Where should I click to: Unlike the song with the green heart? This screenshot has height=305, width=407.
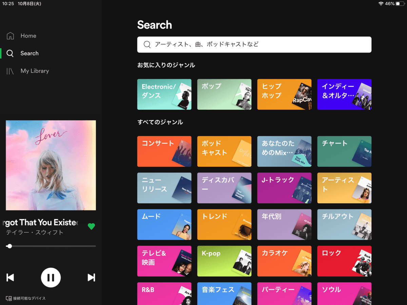[x=91, y=226]
